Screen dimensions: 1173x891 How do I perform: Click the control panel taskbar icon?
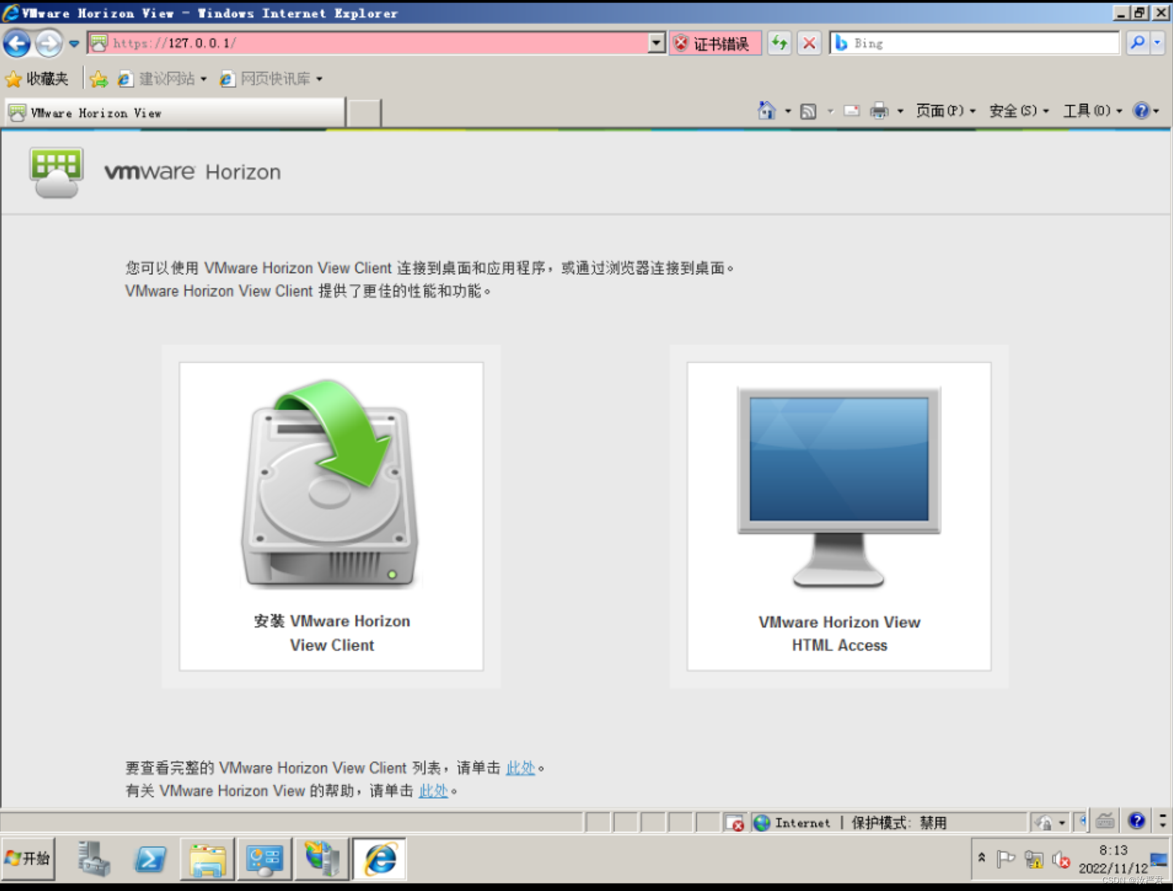(x=264, y=859)
